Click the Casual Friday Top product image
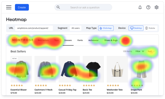 pos(69,69)
